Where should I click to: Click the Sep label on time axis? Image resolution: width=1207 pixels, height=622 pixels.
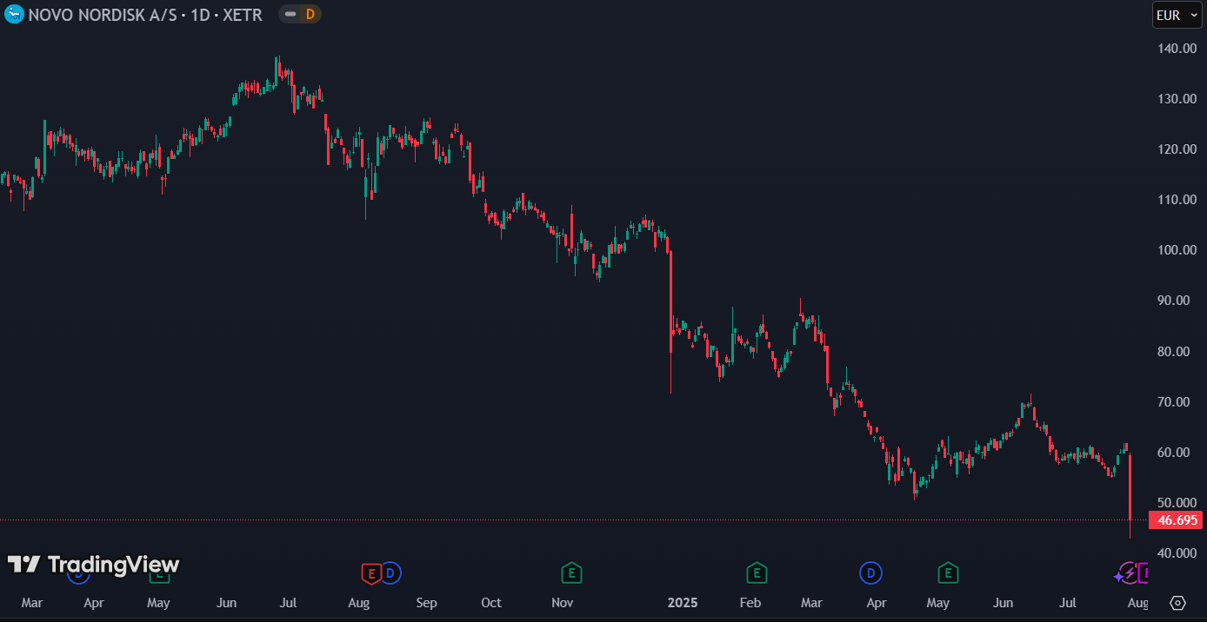(x=426, y=603)
